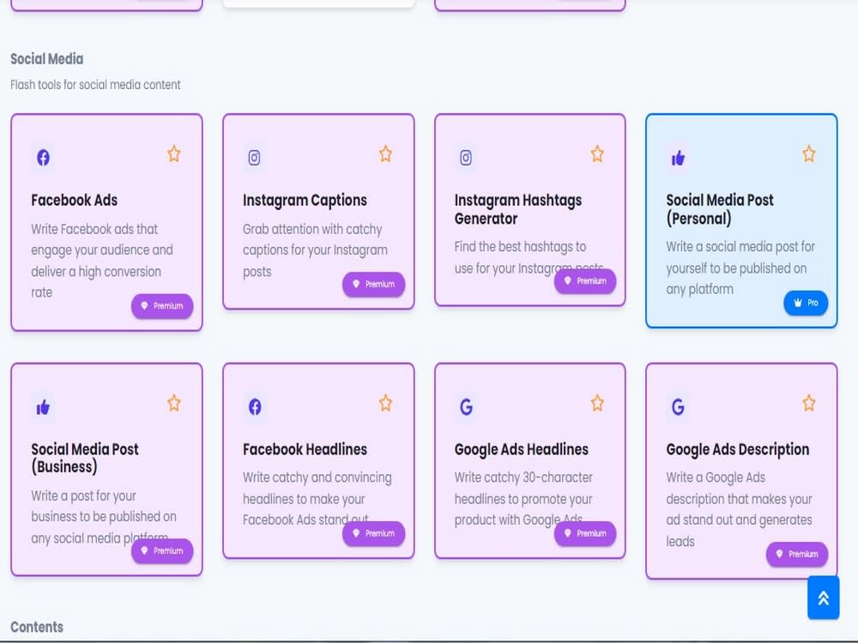Click the Instagram icon on Hashtags Generator card
Screen dimensions: 858x643
click(466, 158)
